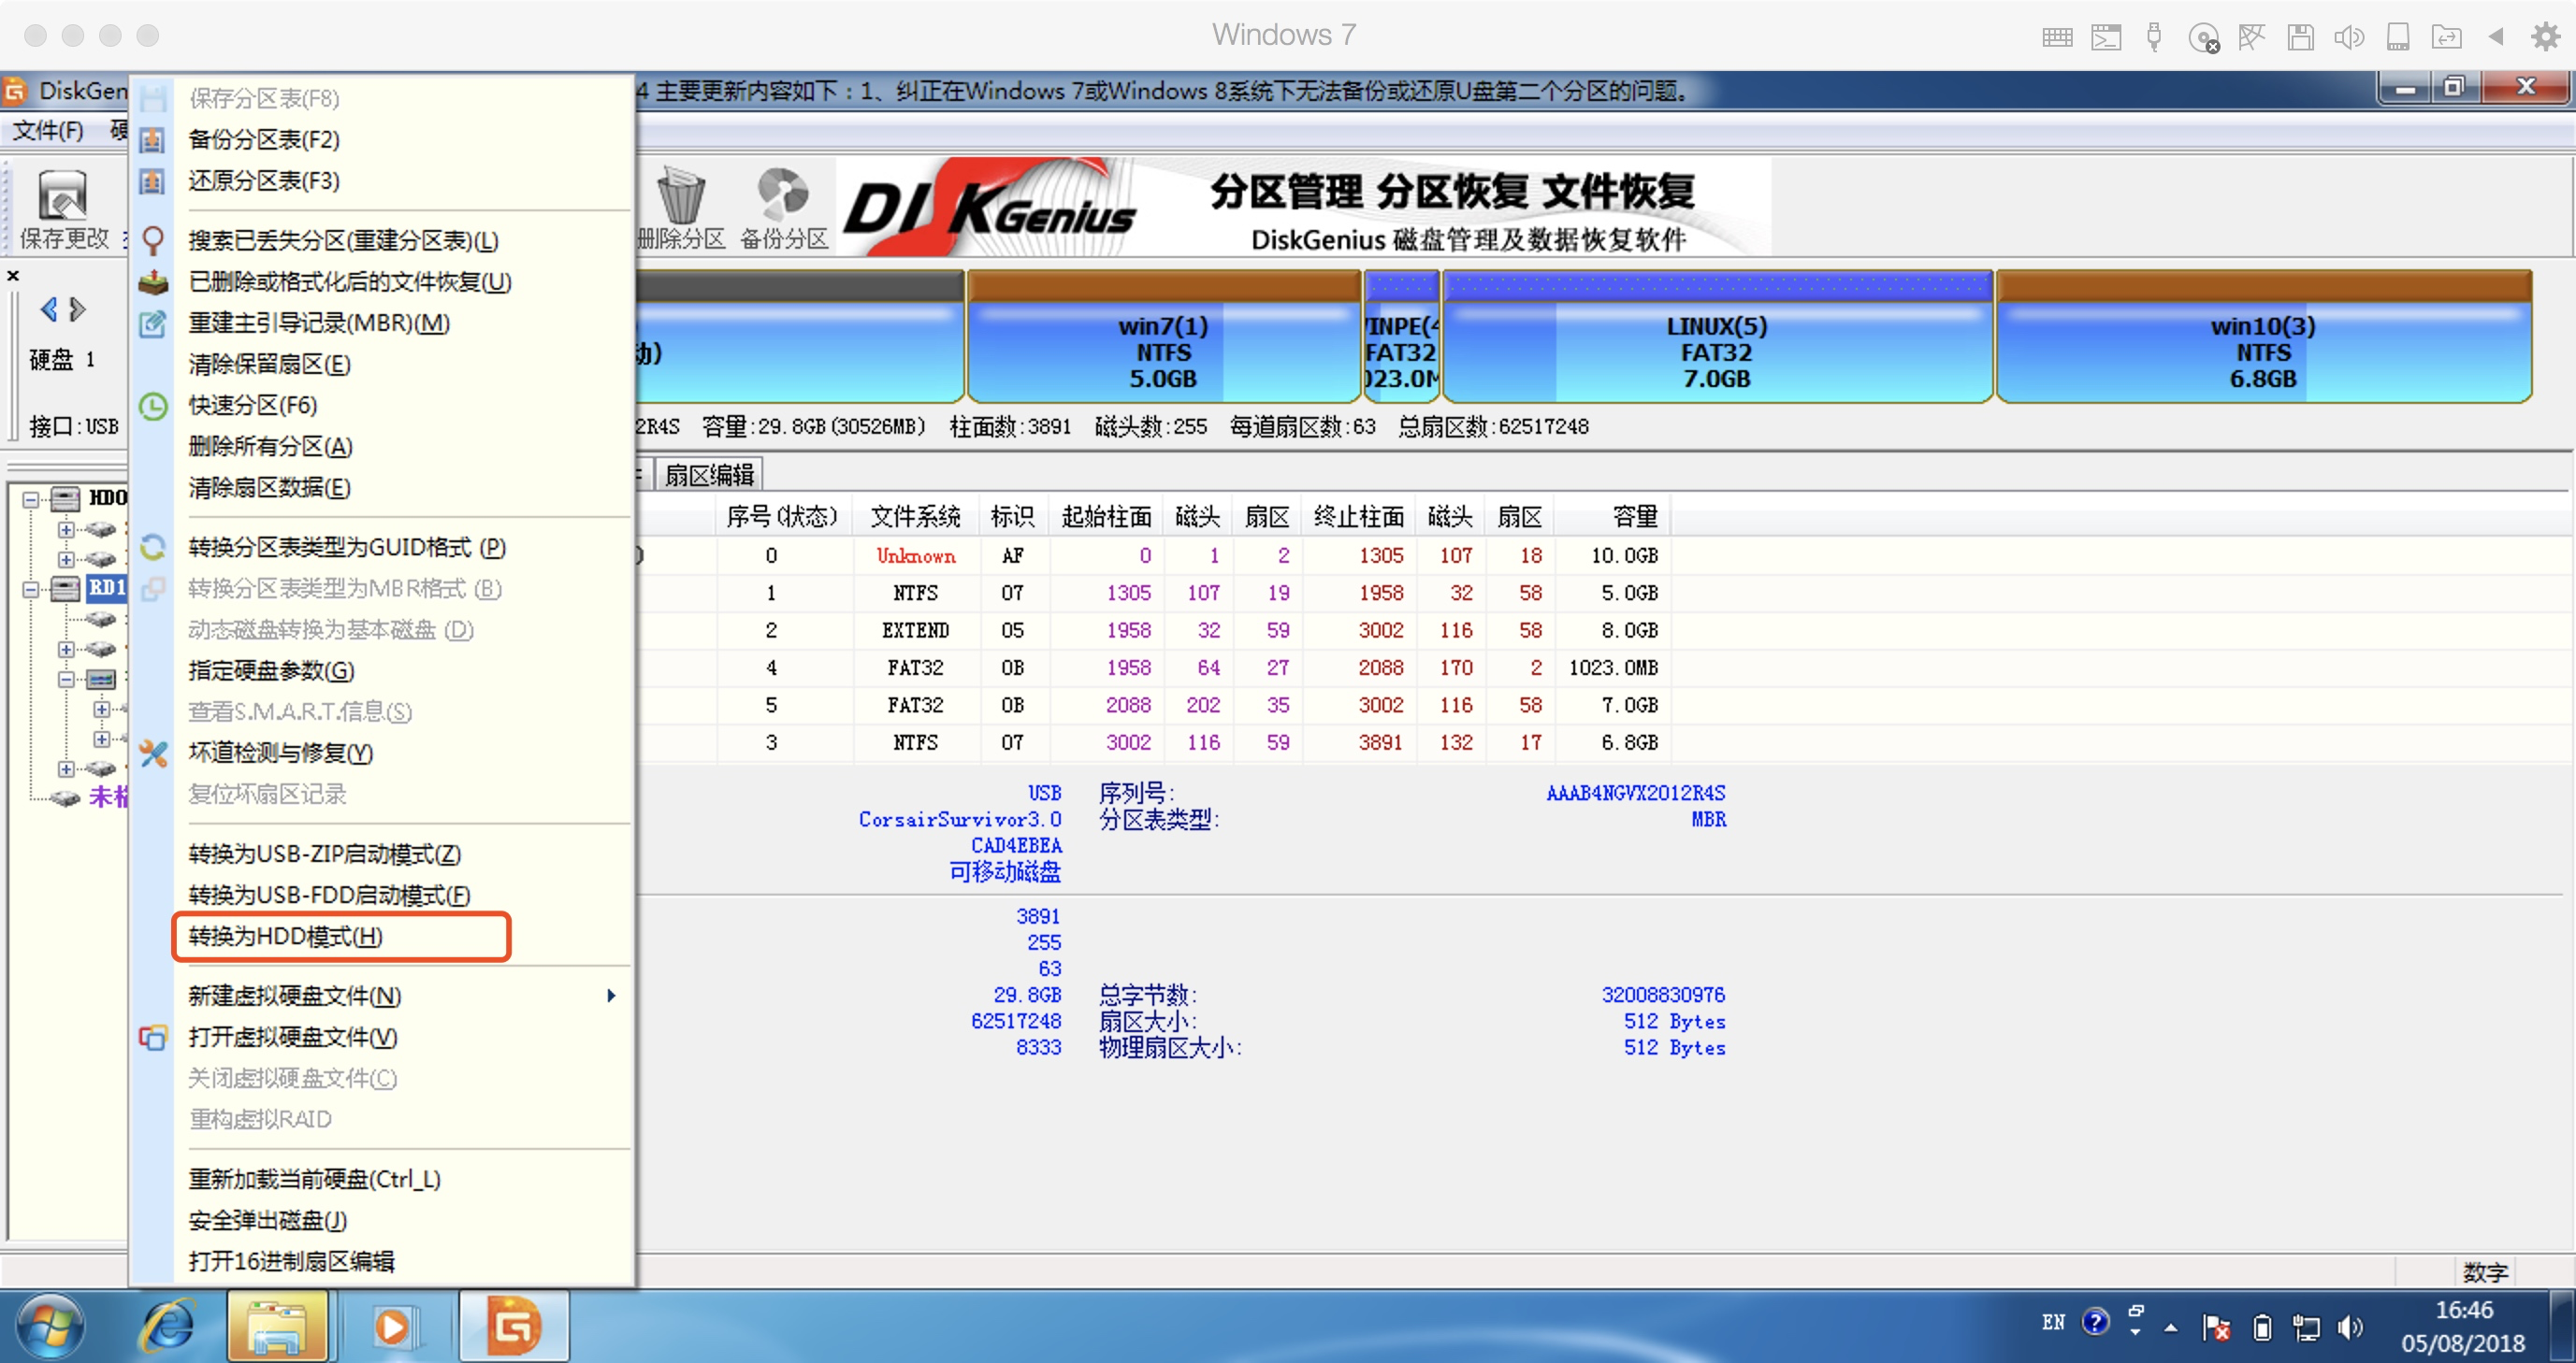Screen dimensions: 2576x1363
Task: Click the 快速分区 green clock icon
Action: 153,406
